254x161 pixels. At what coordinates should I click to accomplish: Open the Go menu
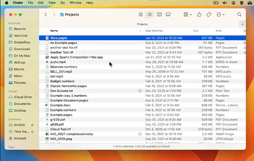63,3
